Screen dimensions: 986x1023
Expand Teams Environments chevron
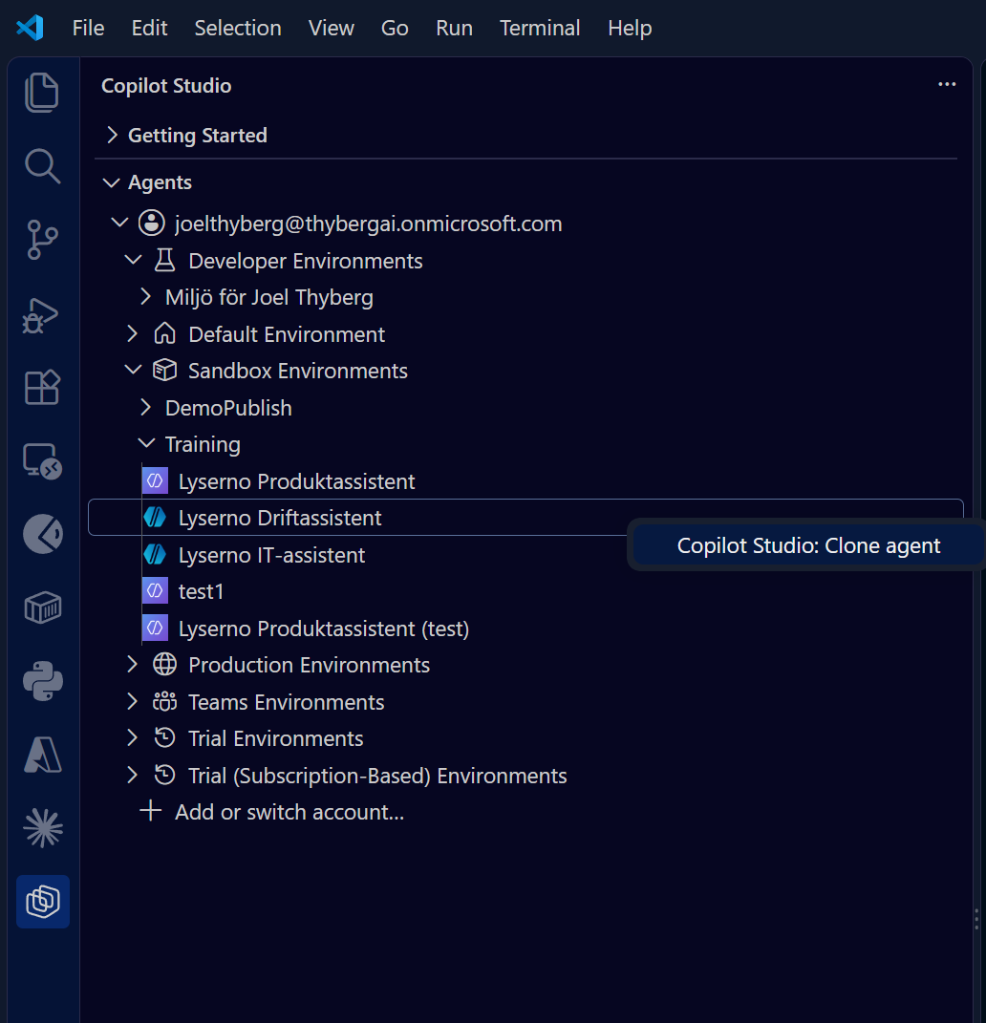[133, 701]
